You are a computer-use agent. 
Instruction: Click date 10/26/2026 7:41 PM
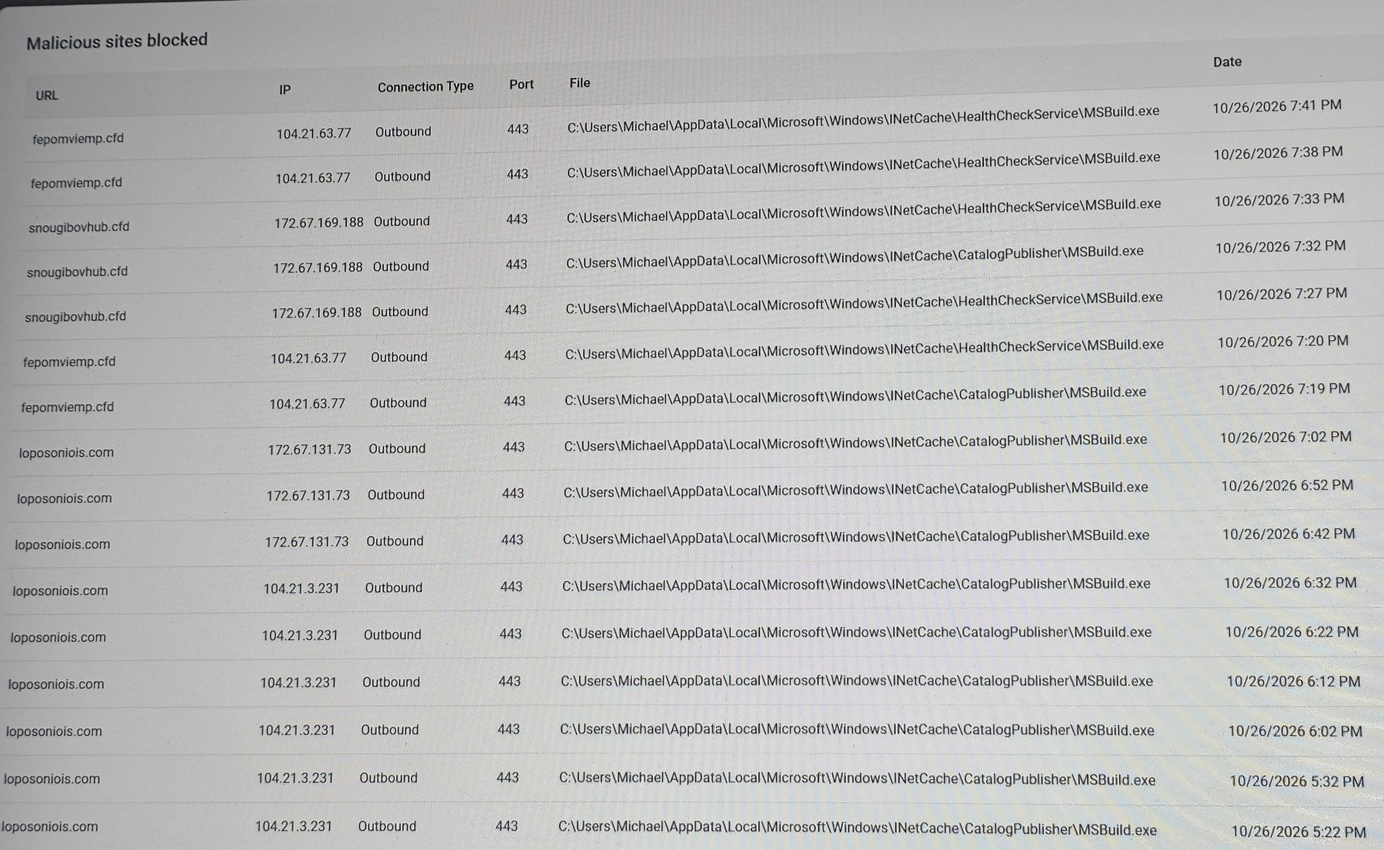click(1276, 106)
